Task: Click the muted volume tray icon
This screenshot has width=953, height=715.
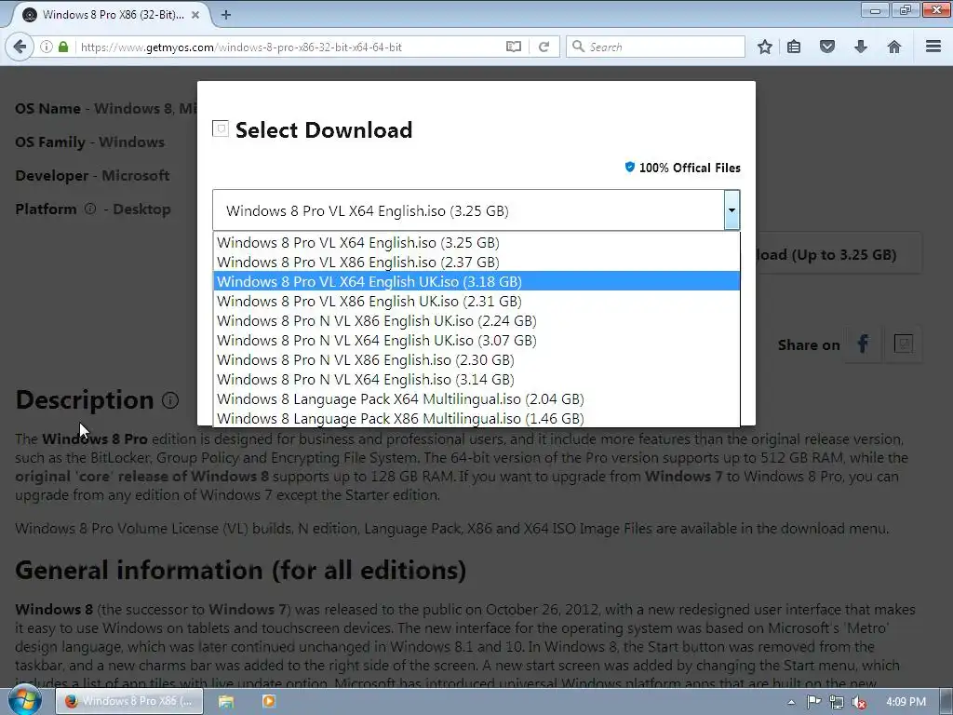Action: [859, 702]
